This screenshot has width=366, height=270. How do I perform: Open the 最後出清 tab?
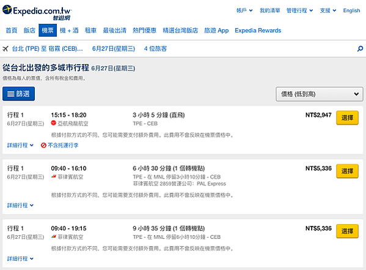point(115,31)
